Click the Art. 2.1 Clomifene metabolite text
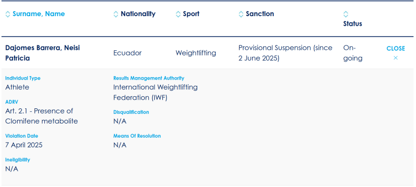416x187 pixels. pyautogui.click(x=42, y=116)
